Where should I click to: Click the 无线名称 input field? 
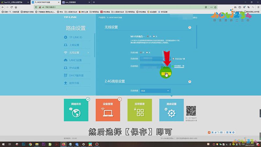(155, 59)
